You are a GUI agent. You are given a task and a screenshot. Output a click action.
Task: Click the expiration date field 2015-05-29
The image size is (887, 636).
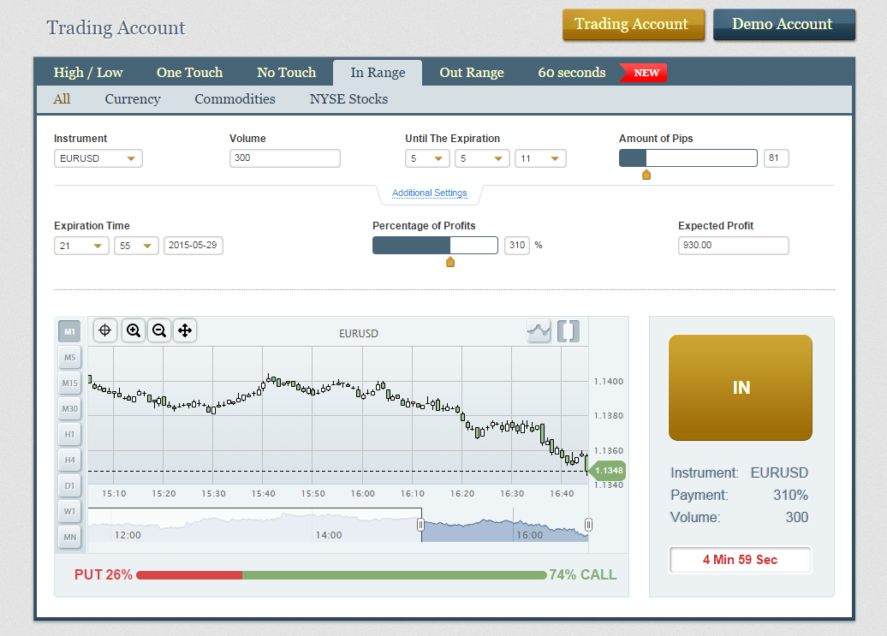(193, 246)
